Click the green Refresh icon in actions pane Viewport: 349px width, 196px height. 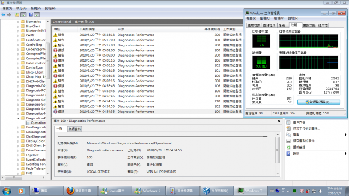[288, 147]
